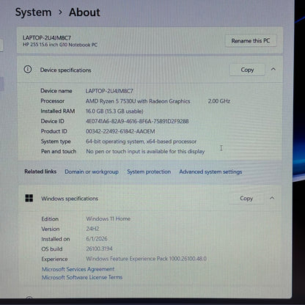Viewport: 305px width, 305px height.
Task: Collapse the Device specifications section chevron
Action: click(273, 70)
